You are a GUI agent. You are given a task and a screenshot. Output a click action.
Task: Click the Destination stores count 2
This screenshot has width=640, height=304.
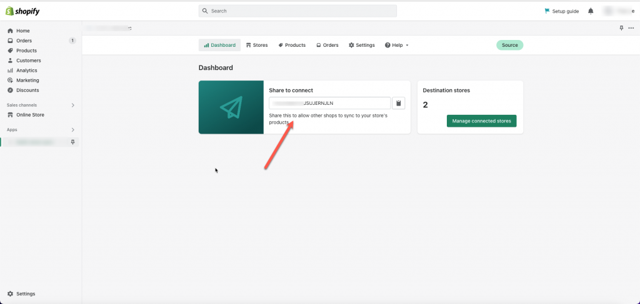(x=425, y=105)
